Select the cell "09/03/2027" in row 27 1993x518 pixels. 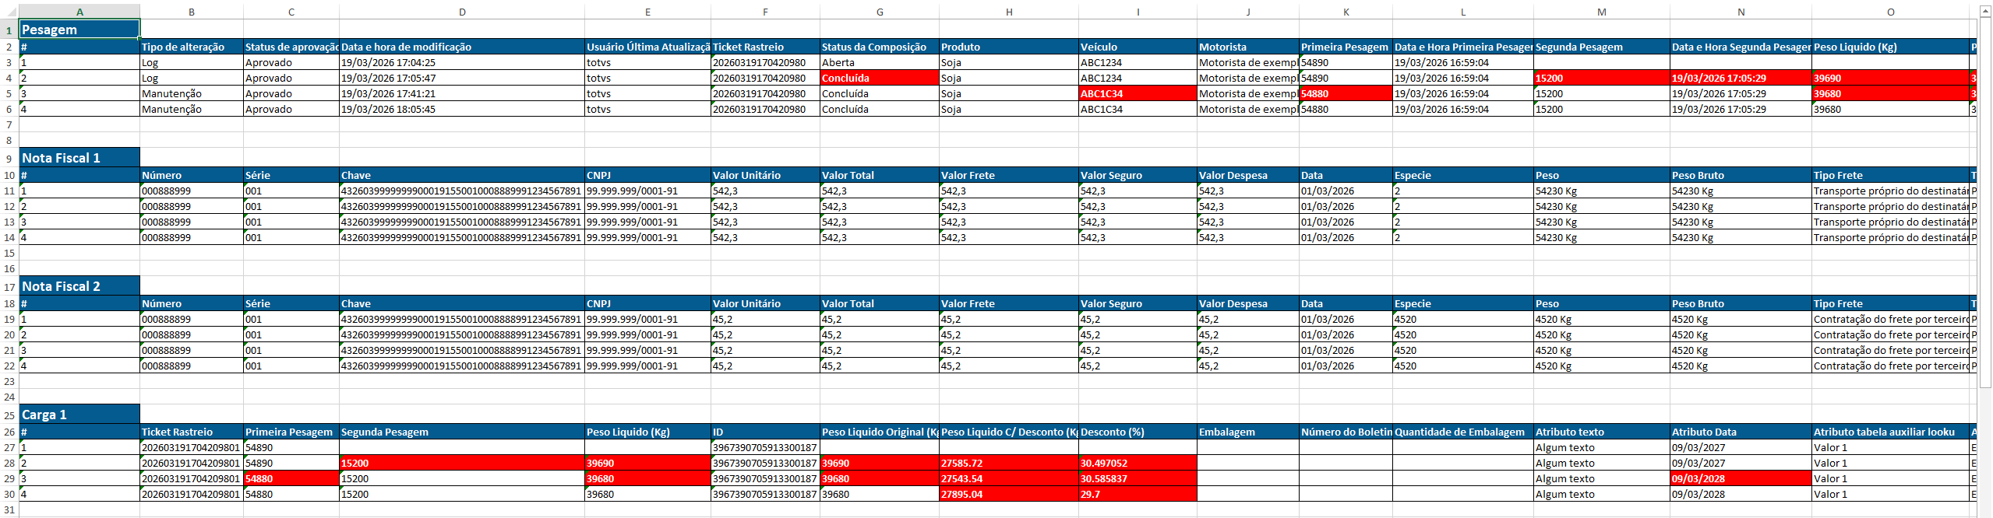[1741, 447]
